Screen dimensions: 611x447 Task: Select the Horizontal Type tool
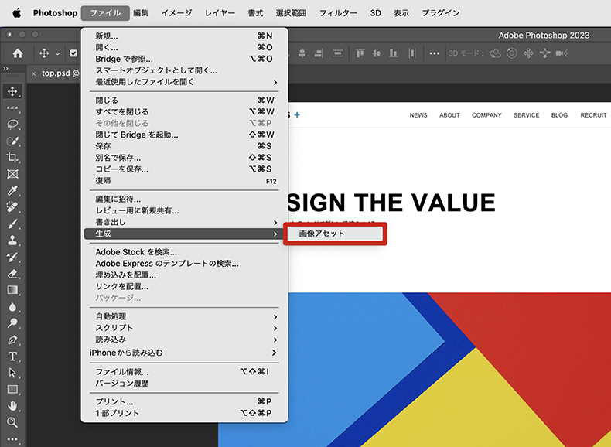pos(12,357)
